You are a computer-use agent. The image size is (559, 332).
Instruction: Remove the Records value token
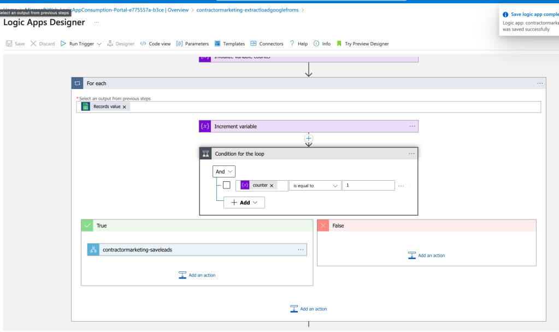pos(125,107)
